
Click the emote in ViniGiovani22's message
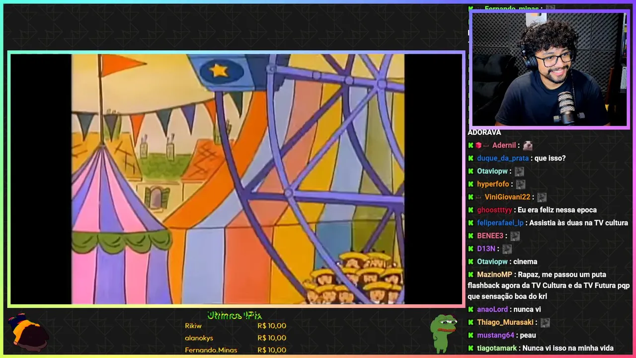click(x=542, y=197)
